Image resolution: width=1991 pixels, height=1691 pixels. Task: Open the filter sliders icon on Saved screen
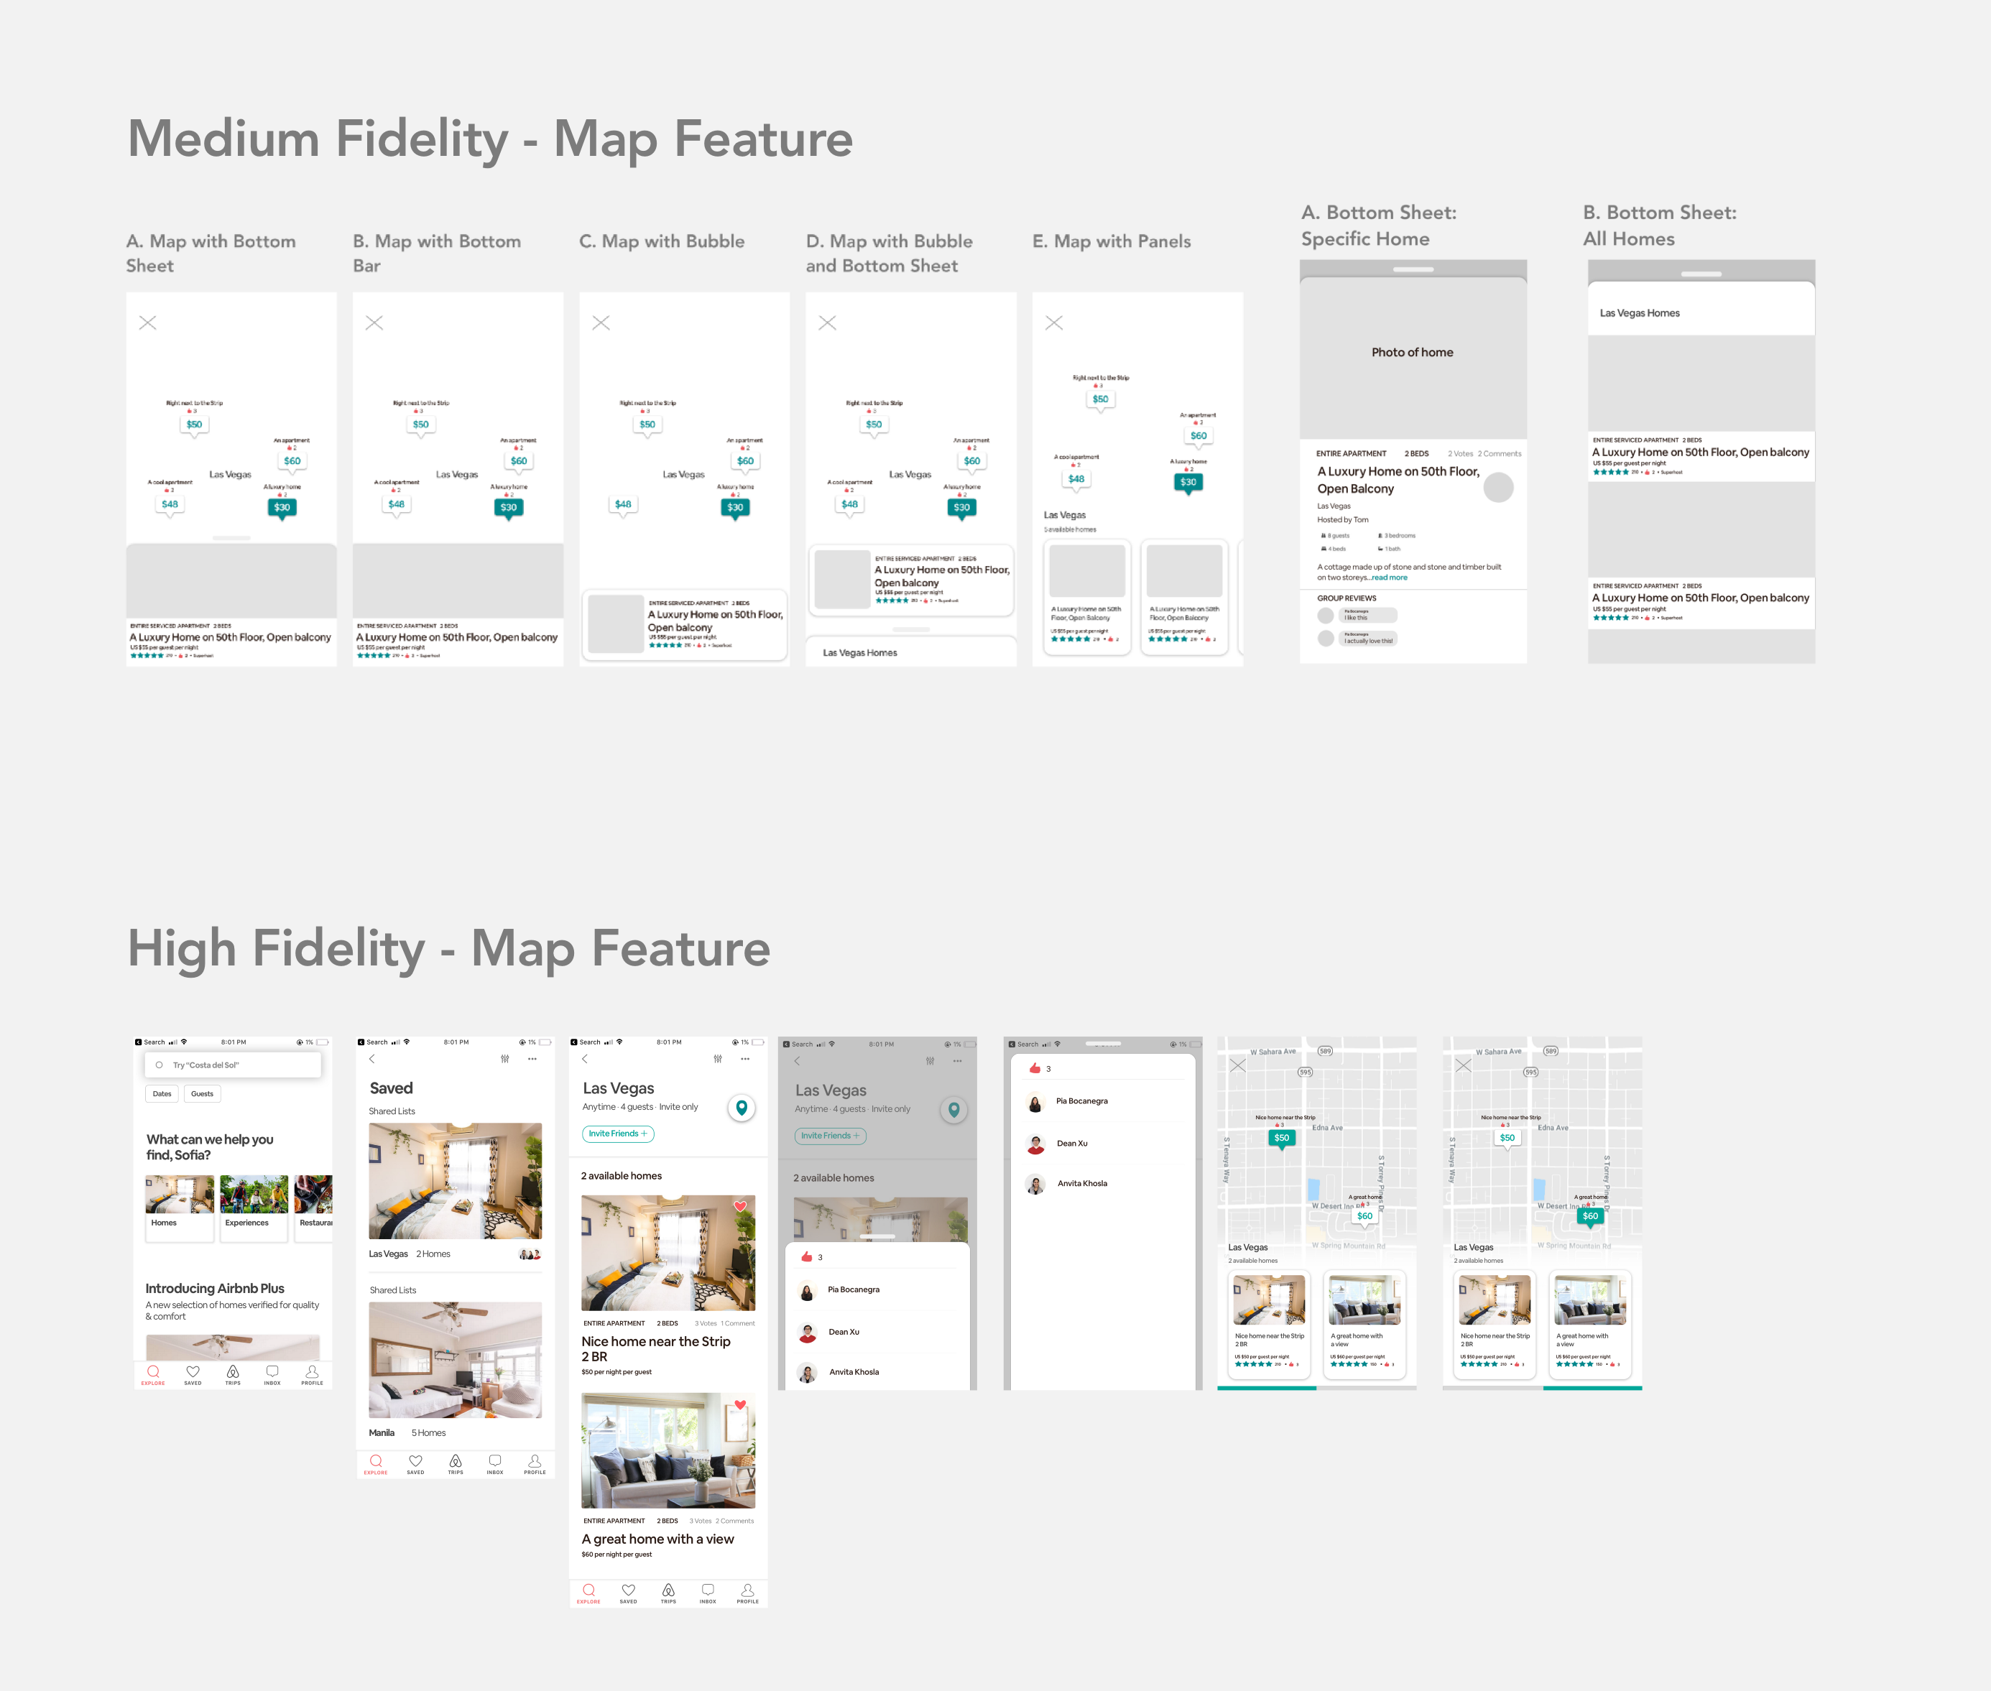pyautogui.click(x=505, y=1060)
